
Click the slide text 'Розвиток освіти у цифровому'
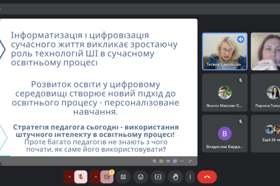click(96, 84)
